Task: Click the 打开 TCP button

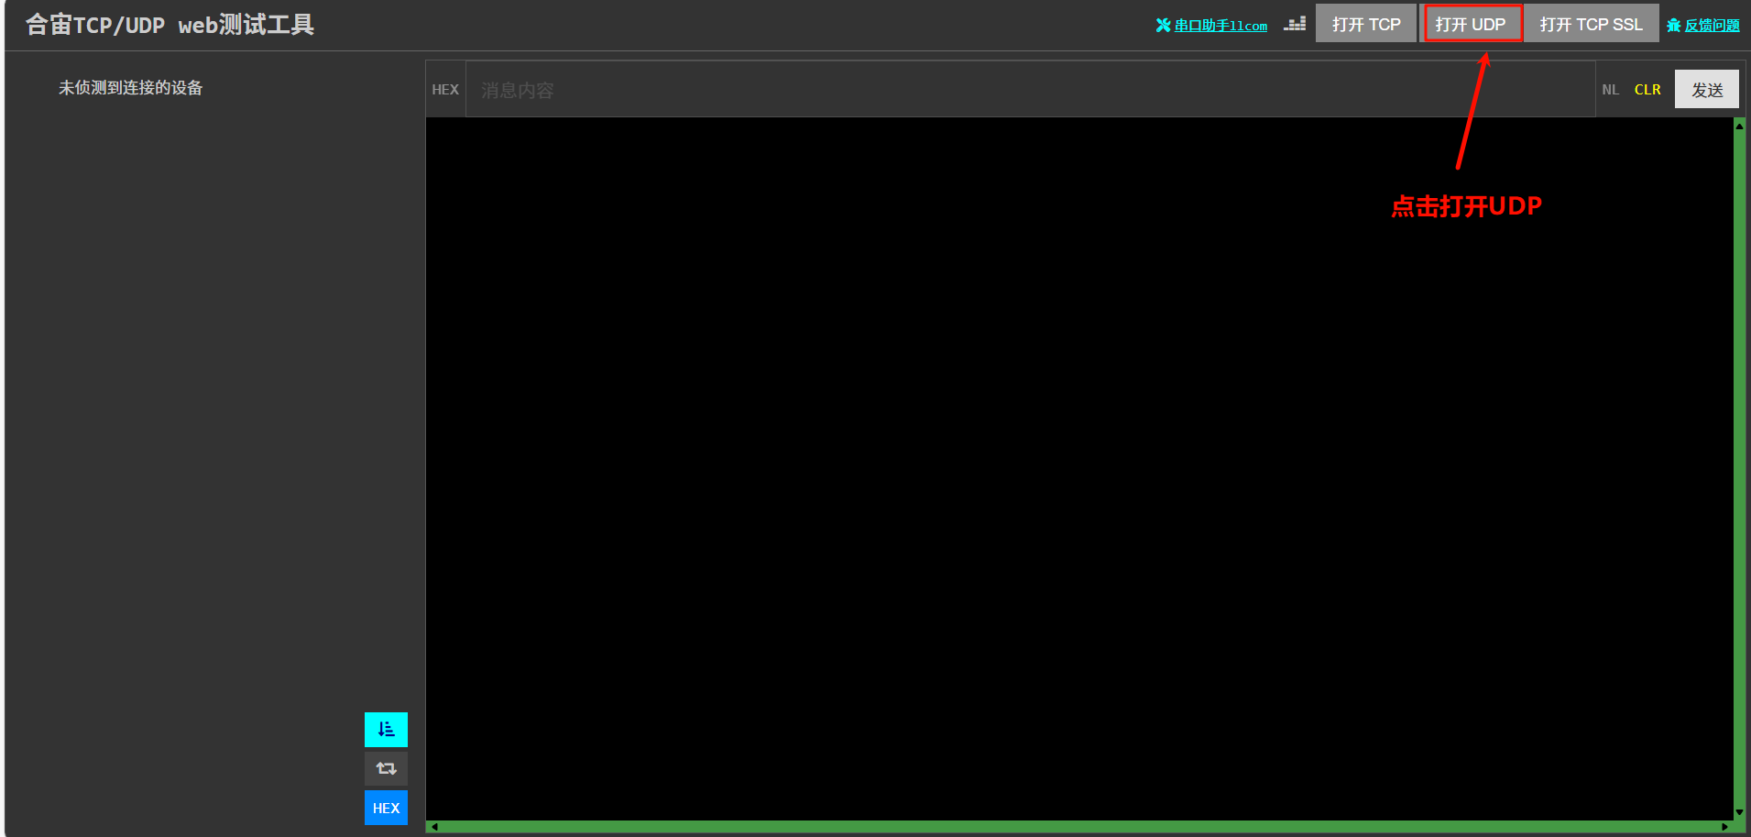Action: (x=1366, y=24)
